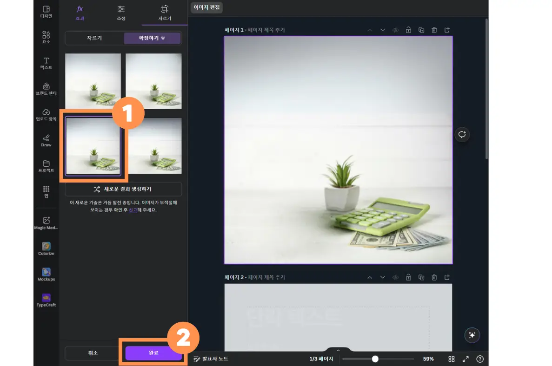Add a new page after page 2
The height and width of the screenshot is (366, 552).
pos(447,277)
